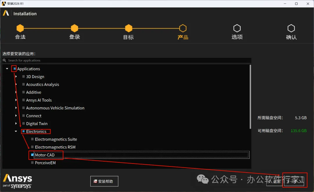Click the 下一步 next button
Viewport: 314px width, 192px height.
pyautogui.click(x=294, y=181)
